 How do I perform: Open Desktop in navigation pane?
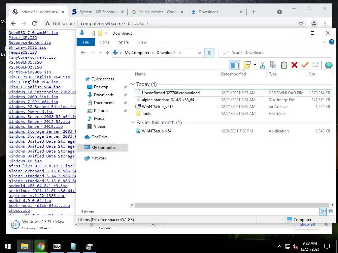[101, 87]
